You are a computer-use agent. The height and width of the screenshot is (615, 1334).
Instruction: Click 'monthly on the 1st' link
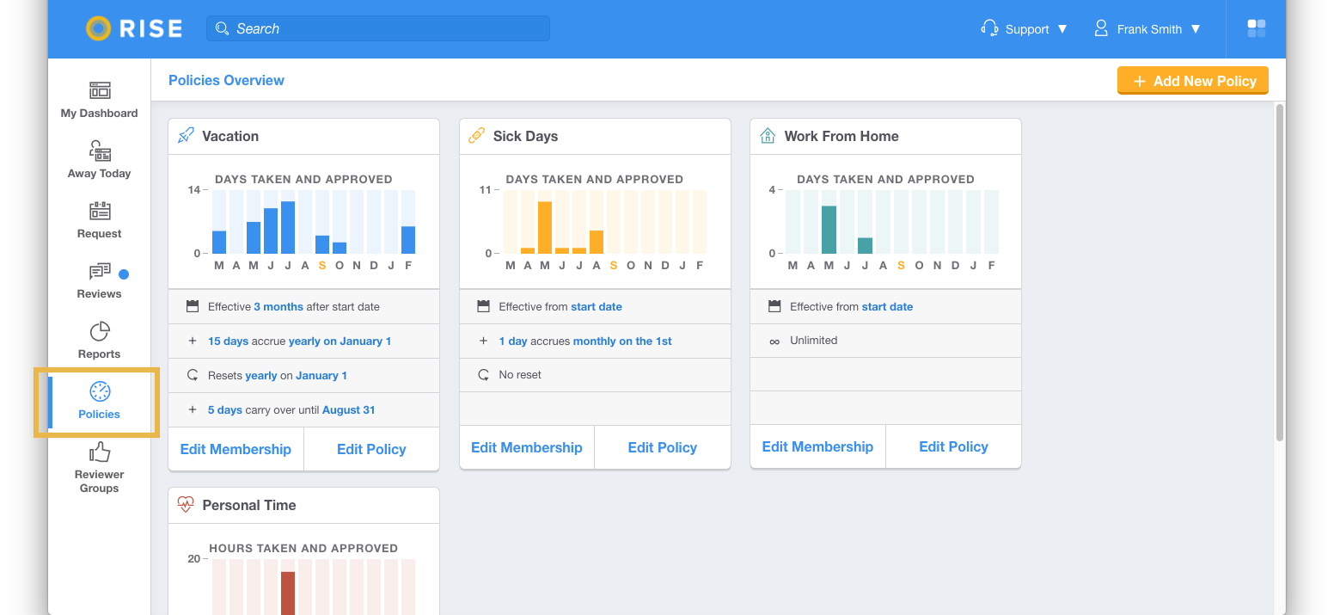coord(622,341)
